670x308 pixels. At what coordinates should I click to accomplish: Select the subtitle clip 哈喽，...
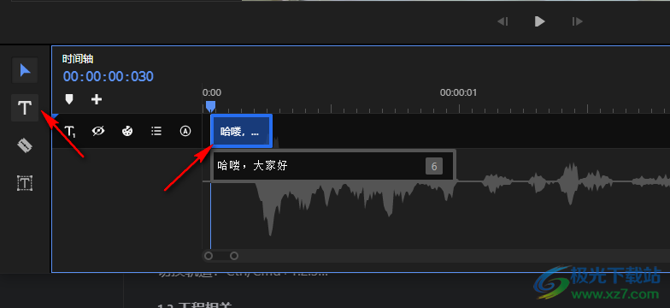pos(241,131)
